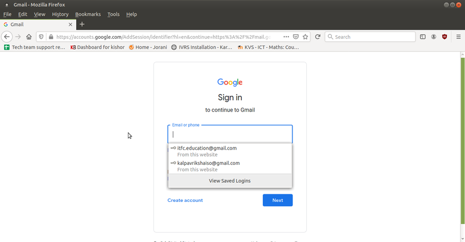Save page to Pocket icon
Screen dimensions: 465x242
pyautogui.click(x=296, y=37)
